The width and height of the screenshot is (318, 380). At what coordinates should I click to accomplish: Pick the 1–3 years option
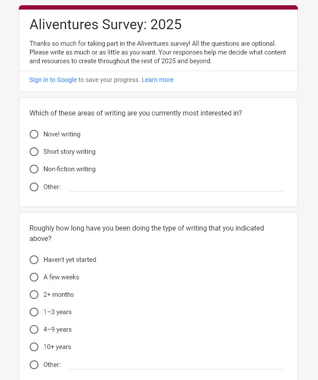(34, 312)
